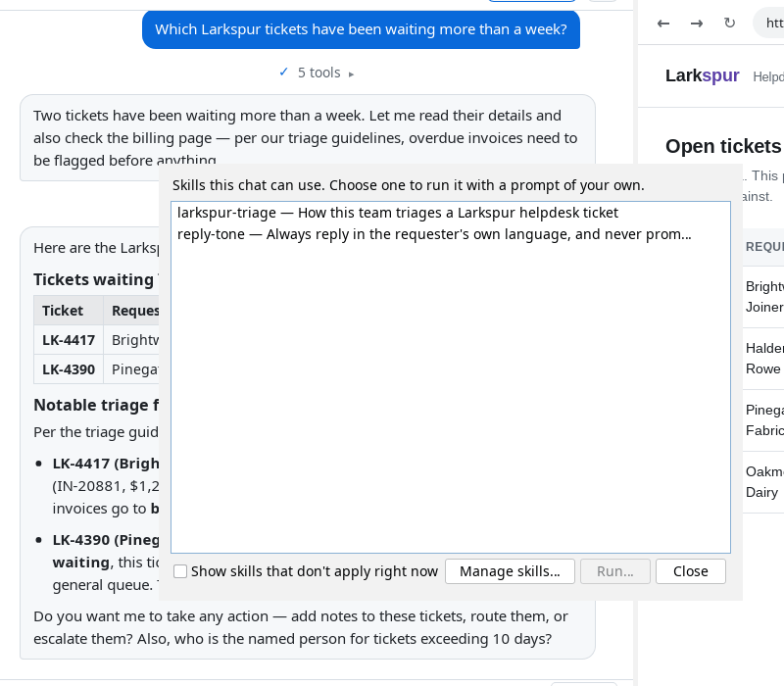Screen dimensions: 784x686
Task: Click the LK-4417 ticket cell
Action: pyautogui.click(x=69, y=340)
